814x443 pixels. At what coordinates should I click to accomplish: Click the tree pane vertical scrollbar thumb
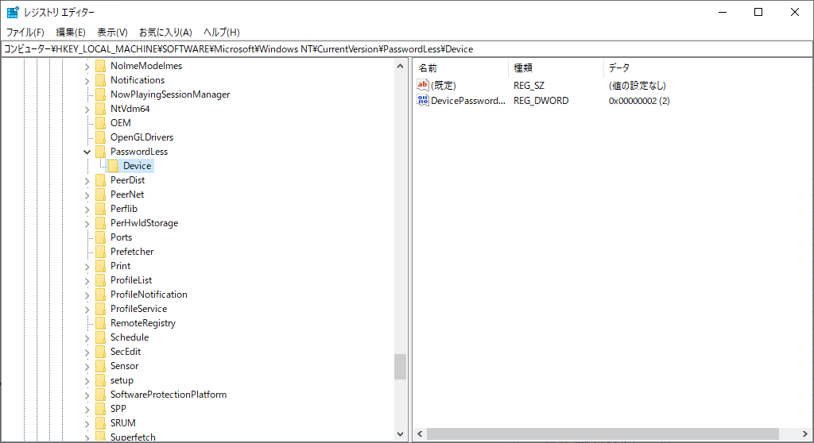coord(401,367)
